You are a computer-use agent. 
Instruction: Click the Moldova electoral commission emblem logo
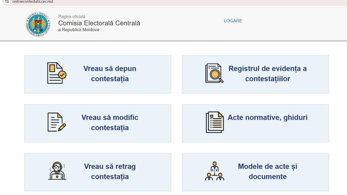(x=38, y=25)
